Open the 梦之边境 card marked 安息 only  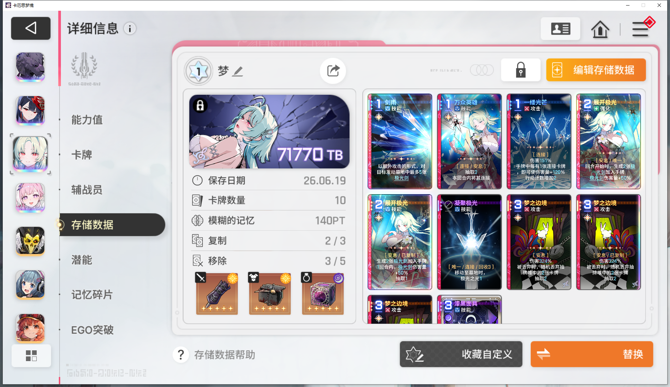coord(539,242)
